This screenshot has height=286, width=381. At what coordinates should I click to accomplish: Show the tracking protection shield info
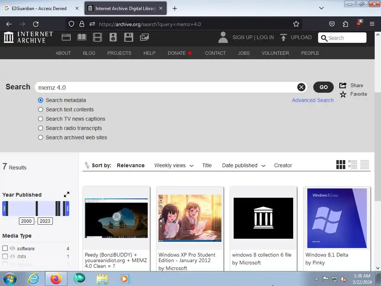click(x=71, y=24)
